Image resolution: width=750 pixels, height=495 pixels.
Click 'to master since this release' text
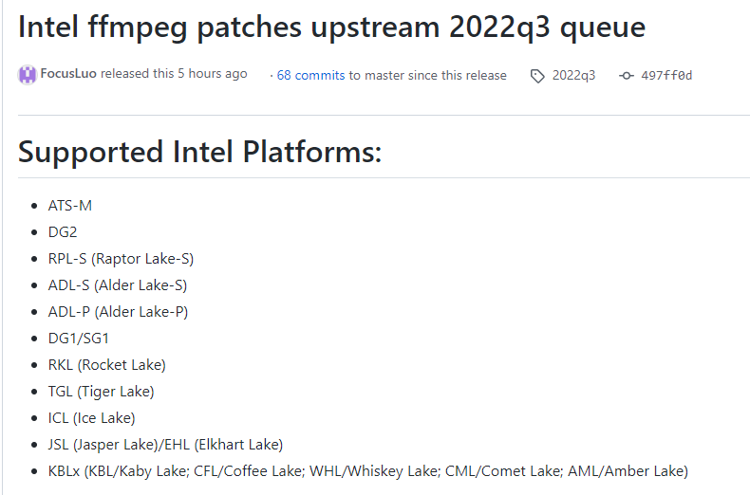tap(427, 76)
